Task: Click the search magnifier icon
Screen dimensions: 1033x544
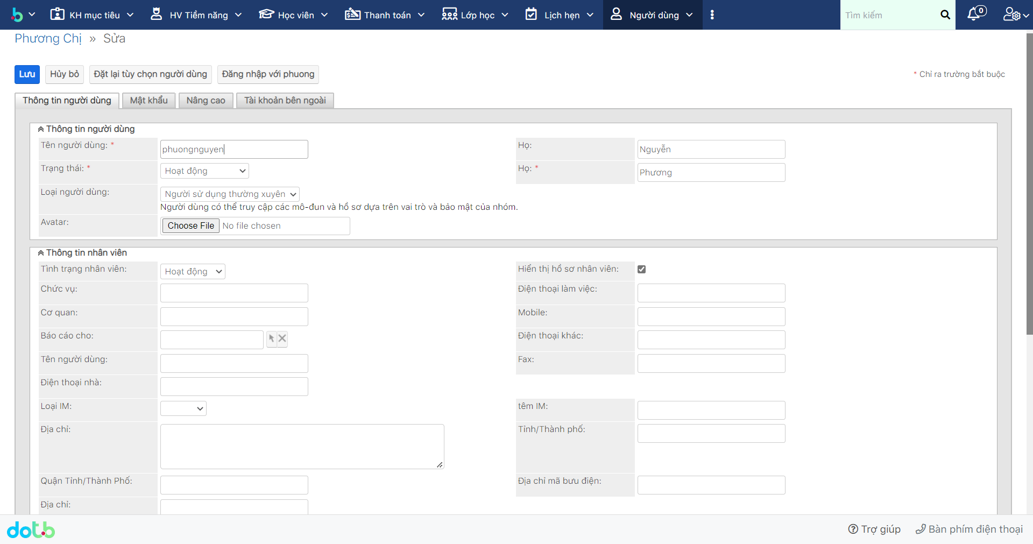Action: click(x=945, y=15)
